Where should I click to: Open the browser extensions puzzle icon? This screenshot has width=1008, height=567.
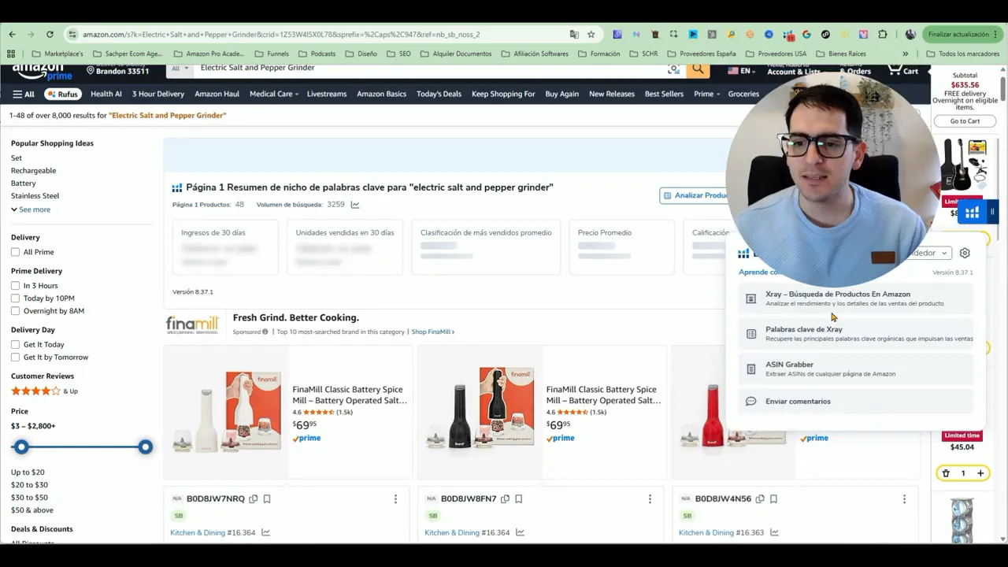point(882,35)
